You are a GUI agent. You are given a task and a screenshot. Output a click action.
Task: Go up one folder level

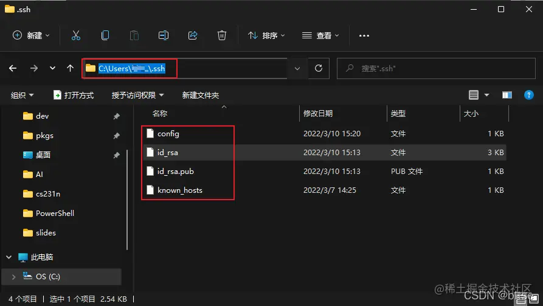pos(70,68)
